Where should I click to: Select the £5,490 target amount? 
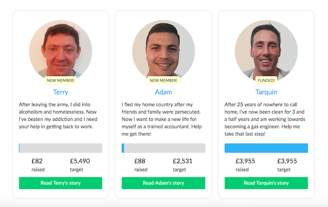[80, 161]
